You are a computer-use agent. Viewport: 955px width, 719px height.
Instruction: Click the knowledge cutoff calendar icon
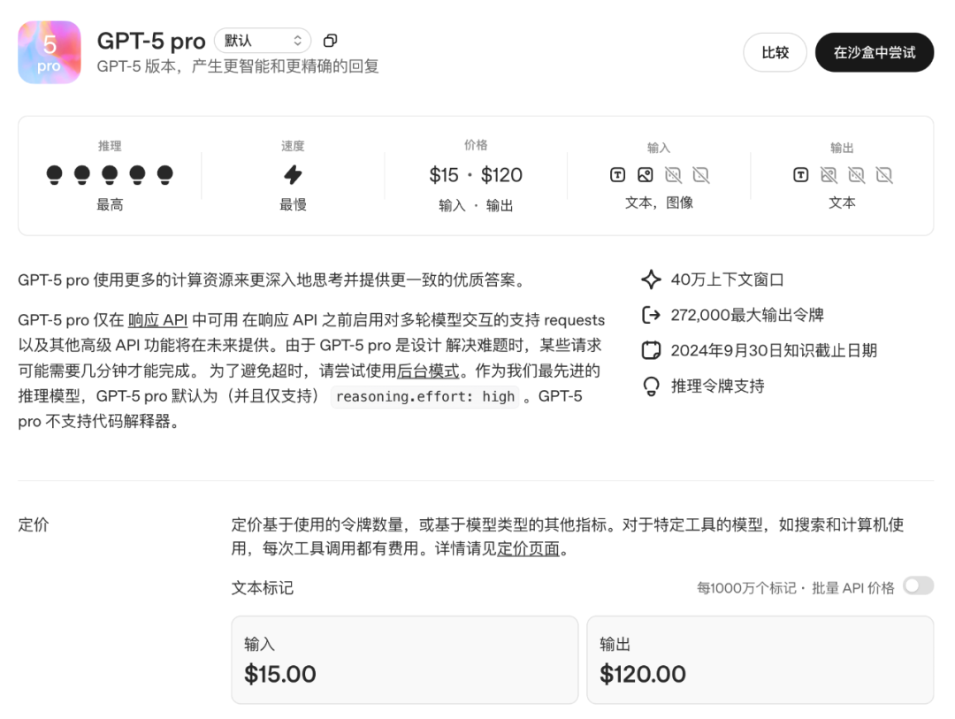coord(651,350)
